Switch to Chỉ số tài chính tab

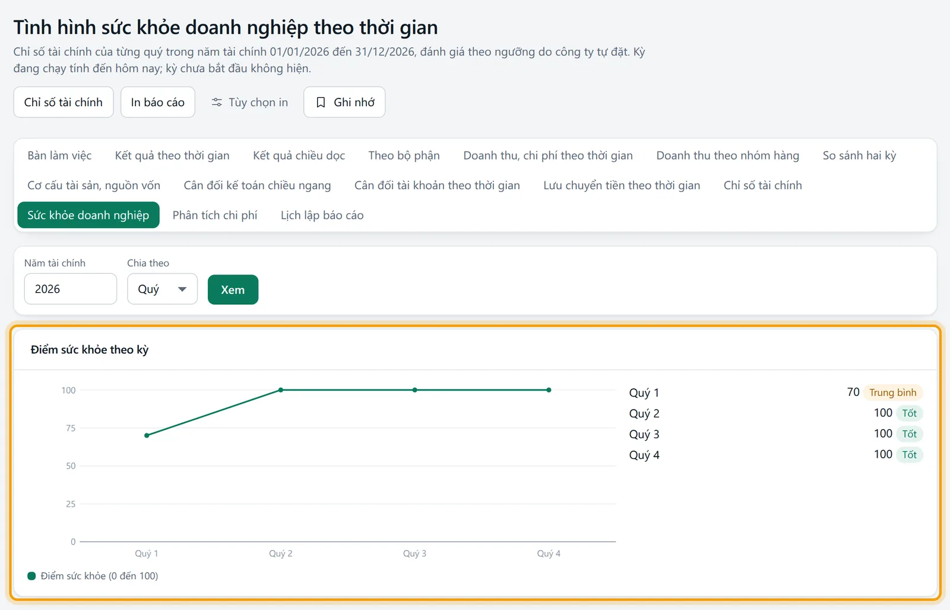[x=763, y=186]
